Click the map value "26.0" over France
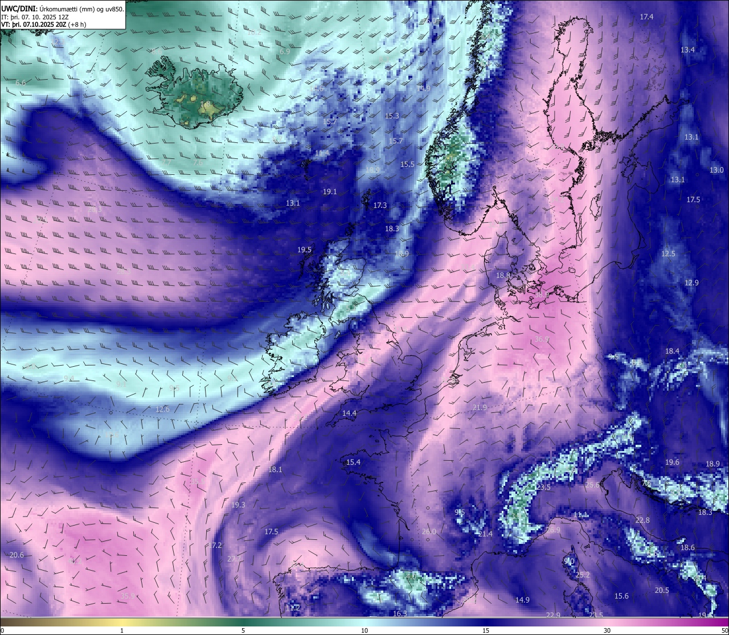729x635 pixels. (429, 532)
